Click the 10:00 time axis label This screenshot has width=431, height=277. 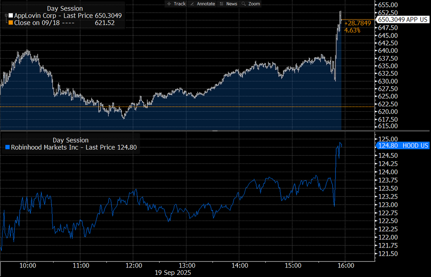[x=27, y=266]
